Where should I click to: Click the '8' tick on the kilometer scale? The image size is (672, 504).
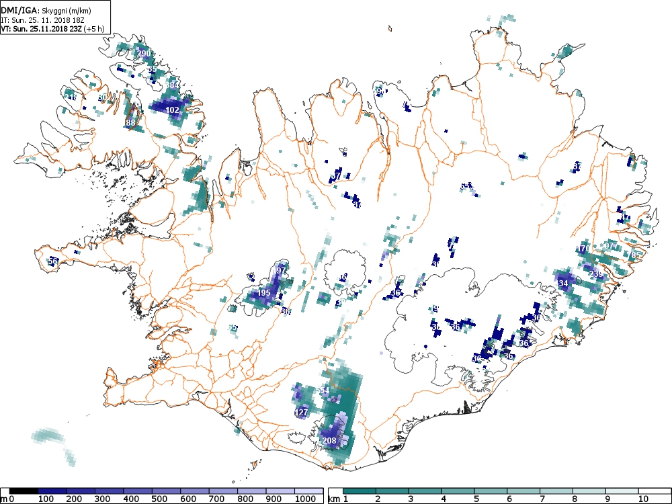click(575, 499)
